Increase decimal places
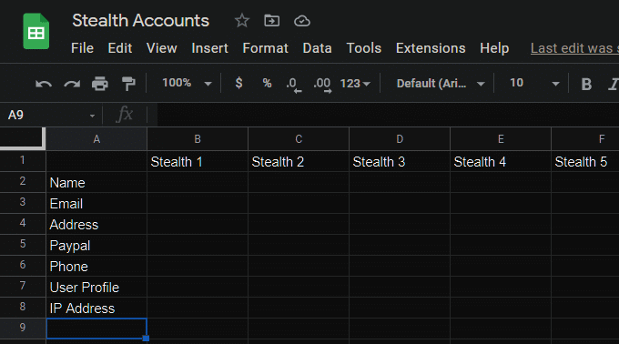This screenshot has height=344, width=619. pyautogui.click(x=322, y=85)
